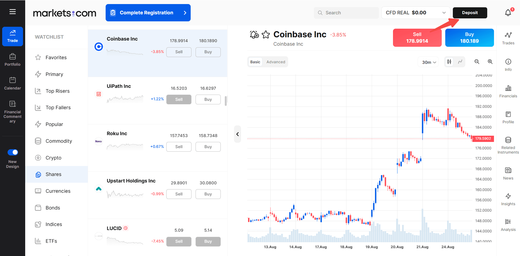Image resolution: width=520 pixels, height=256 pixels.
Task: Open the hamburger main menu
Action: [12, 12]
